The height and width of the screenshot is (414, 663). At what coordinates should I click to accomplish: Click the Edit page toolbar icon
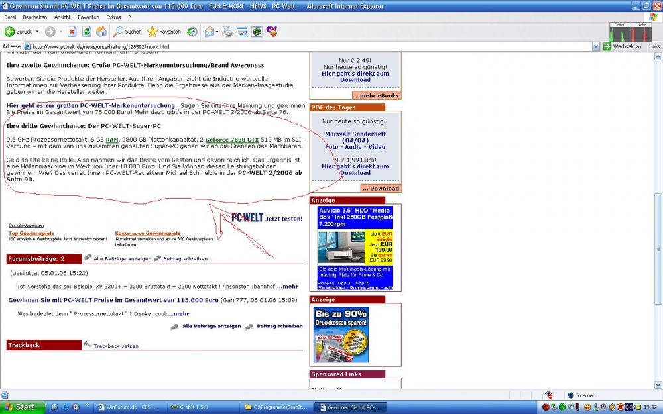[x=242, y=32]
